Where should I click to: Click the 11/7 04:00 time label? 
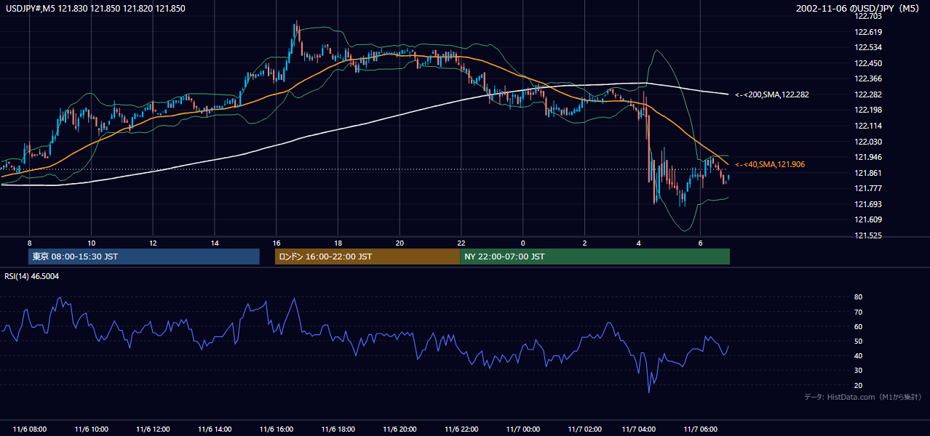tap(640, 429)
